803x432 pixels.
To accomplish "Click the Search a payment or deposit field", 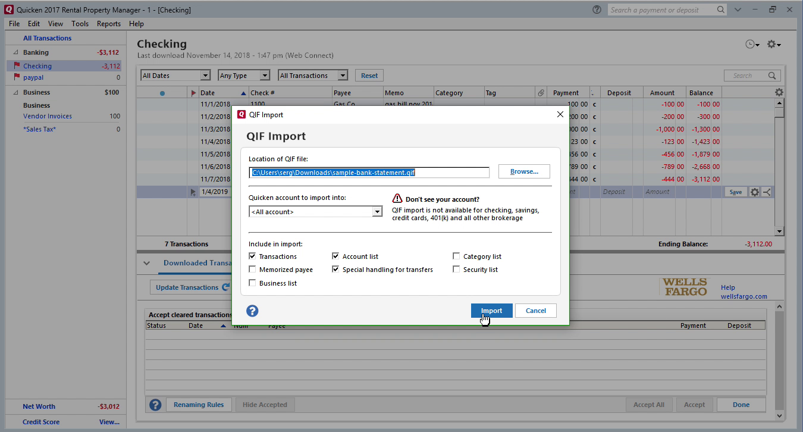I will click(661, 10).
